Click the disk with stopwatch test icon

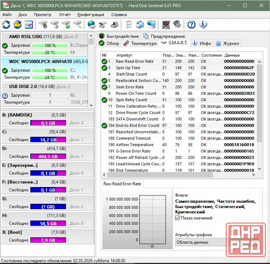pyautogui.click(x=43, y=25)
